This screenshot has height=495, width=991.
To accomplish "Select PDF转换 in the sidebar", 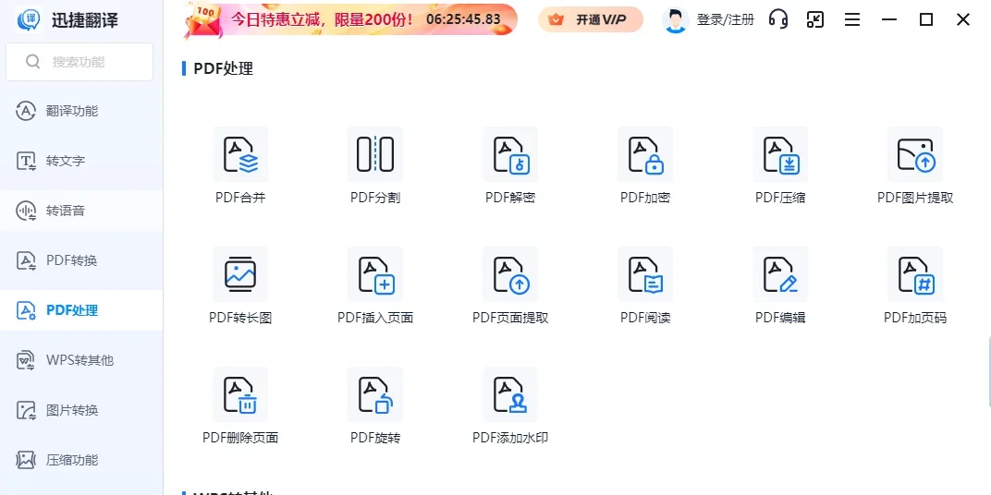I will click(x=81, y=260).
